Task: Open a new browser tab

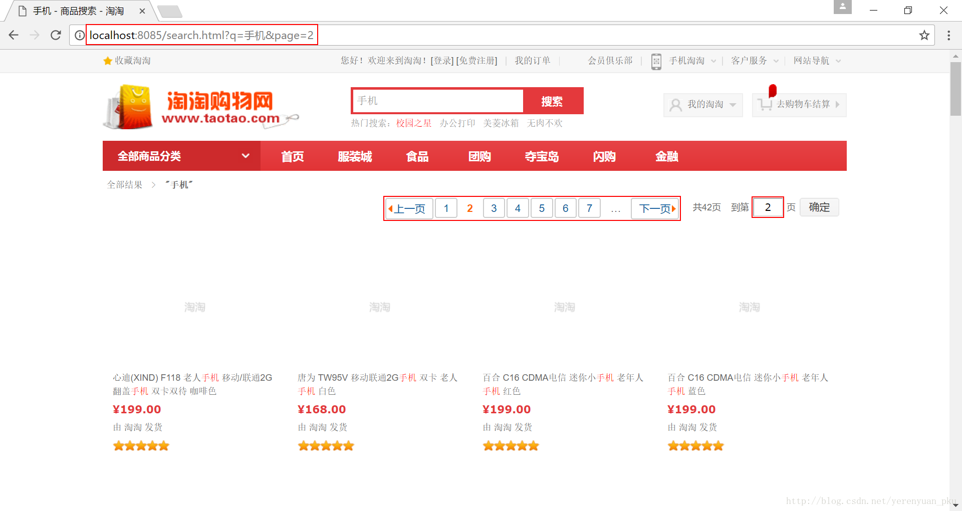Action: tap(170, 11)
